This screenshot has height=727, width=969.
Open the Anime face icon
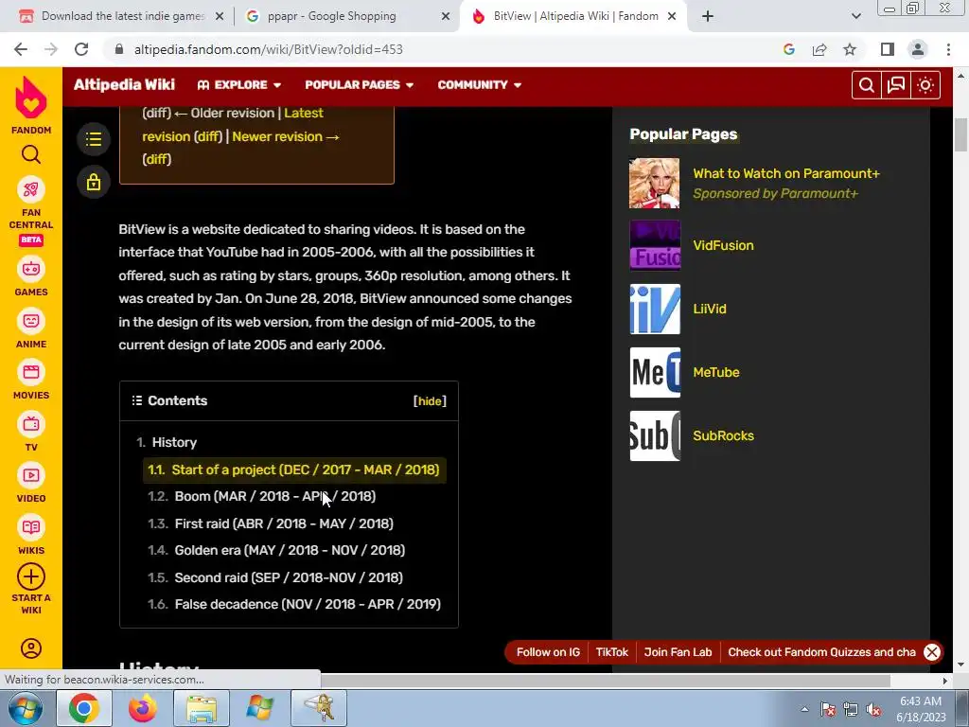click(x=31, y=321)
